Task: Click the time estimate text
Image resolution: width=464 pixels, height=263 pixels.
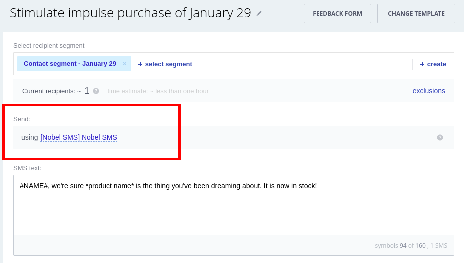Action: 158,91
